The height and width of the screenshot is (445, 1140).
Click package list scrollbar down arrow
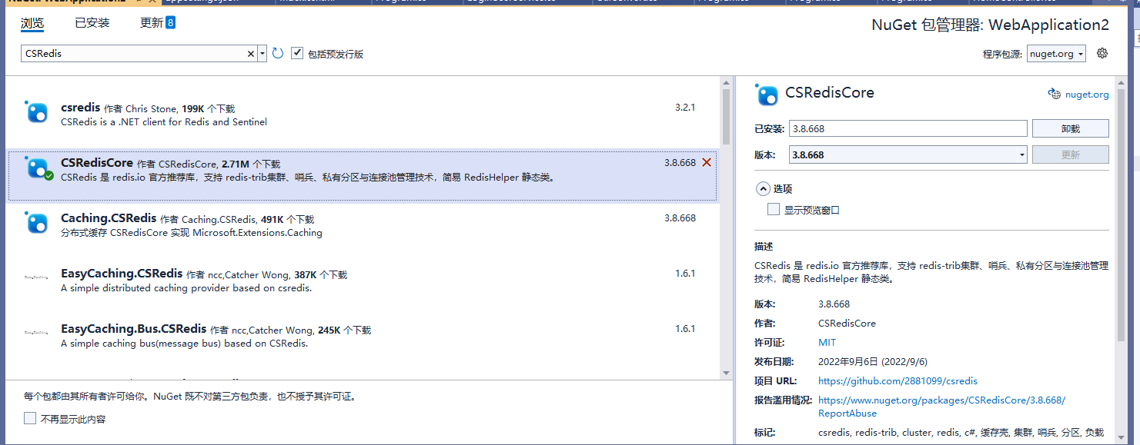point(726,373)
